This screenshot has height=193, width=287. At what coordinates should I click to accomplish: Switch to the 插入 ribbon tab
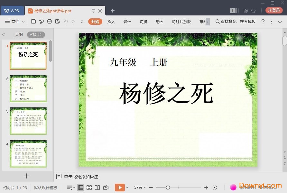111,22
